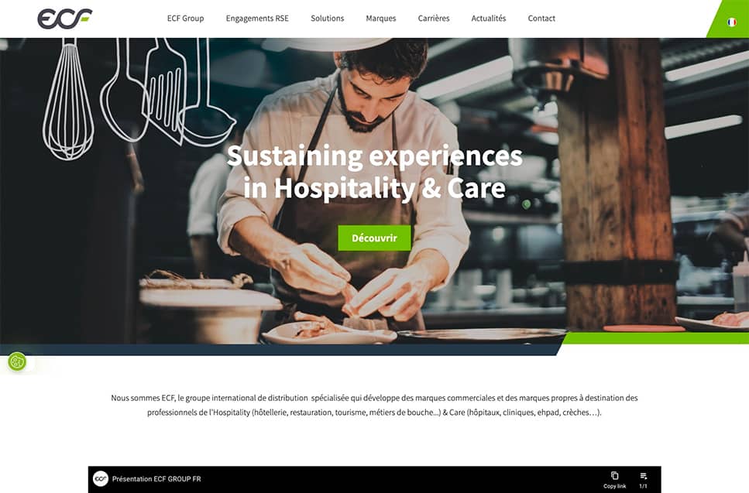The width and height of the screenshot is (749, 493).
Task: Open the Présentation ECF GROUP FR video title
Action: (156, 479)
